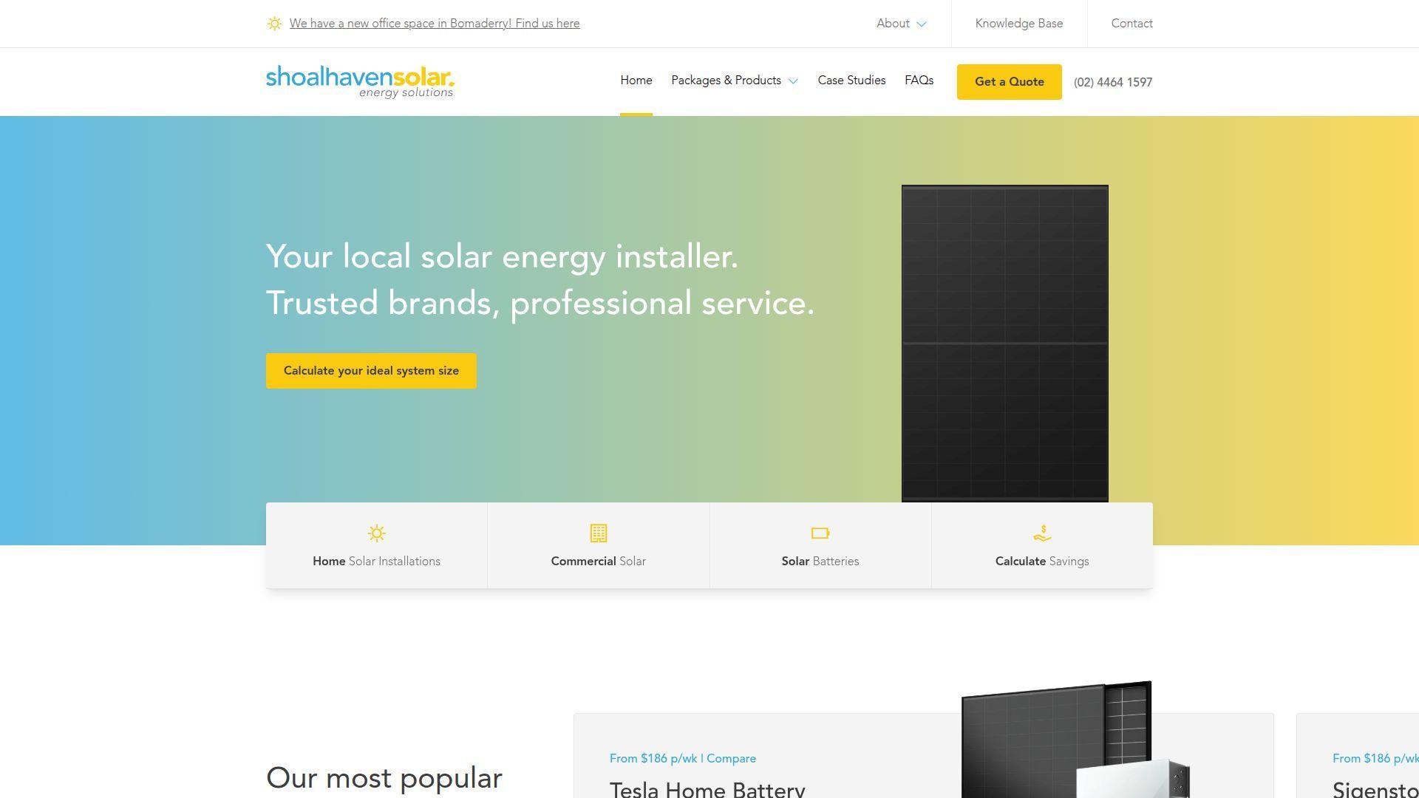Click the dollar-hand Calculate Savings icon
This screenshot has width=1419, height=798.
(1042, 533)
